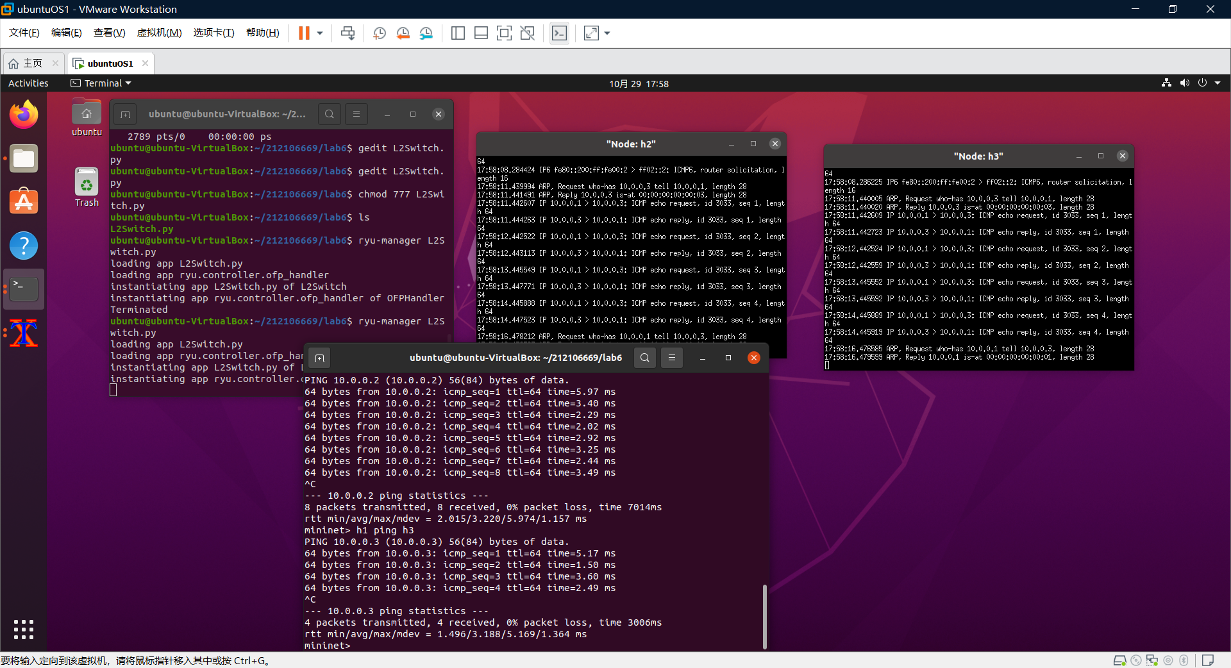The width and height of the screenshot is (1231, 668).
Task: Show all applications grid in dock
Action: coord(24,630)
